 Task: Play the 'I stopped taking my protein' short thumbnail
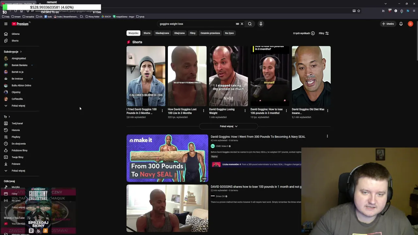point(229,76)
